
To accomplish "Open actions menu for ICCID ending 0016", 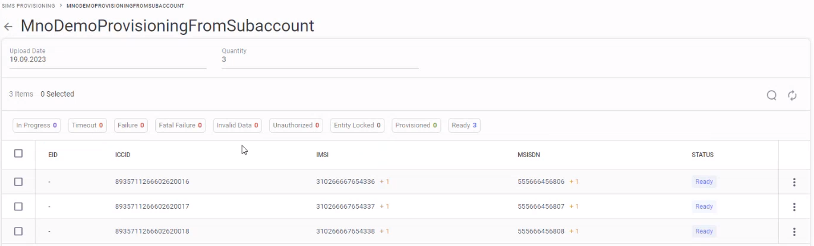I will coord(794,182).
